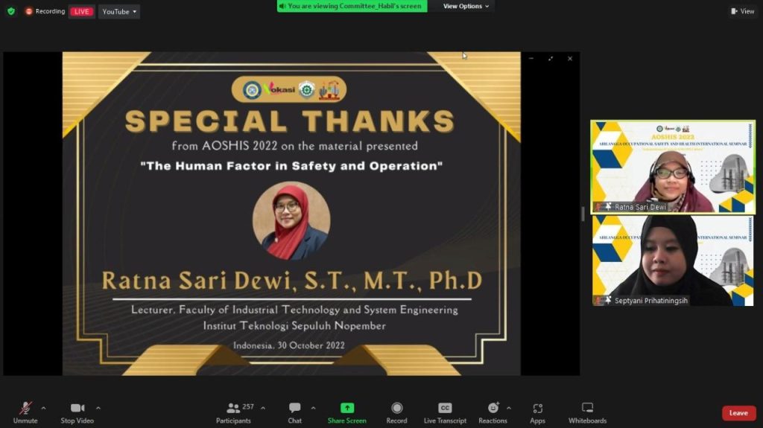Image resolution: width=763 pixels, height=428 pixels.
Task: Click the presenter portrait photo on the slide
Action: coord(291,220)
